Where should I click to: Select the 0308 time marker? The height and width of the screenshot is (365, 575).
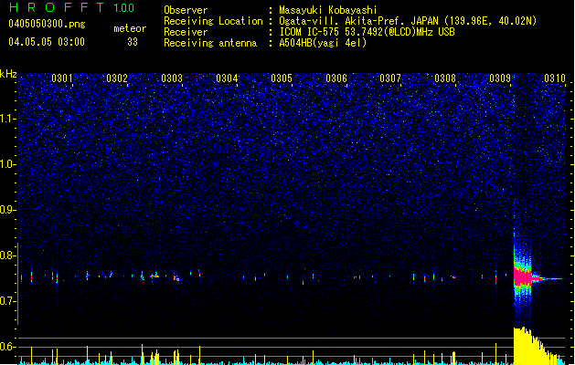(x=445, y=78)
